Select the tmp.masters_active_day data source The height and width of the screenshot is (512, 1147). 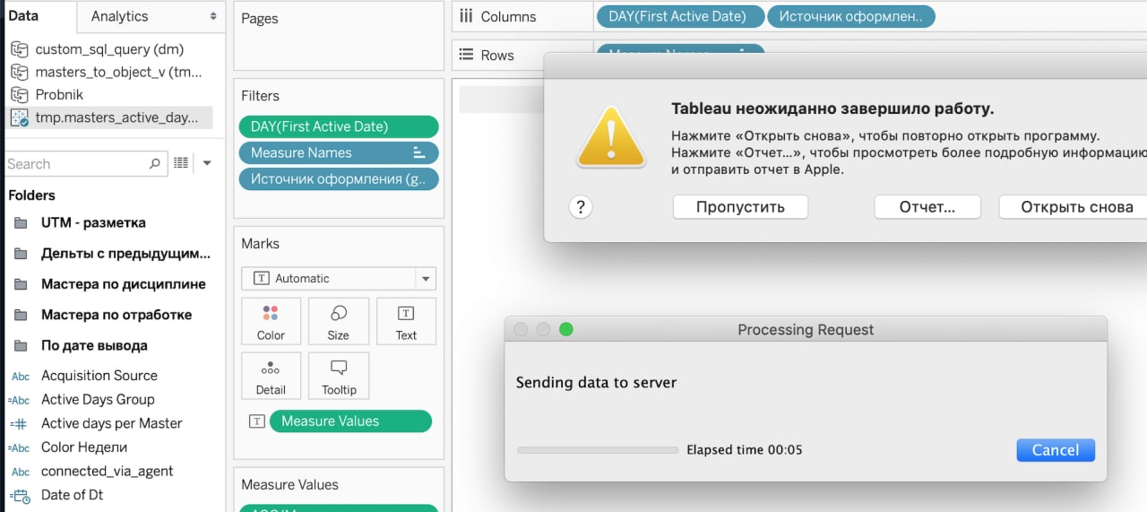[x=109, y=117]
